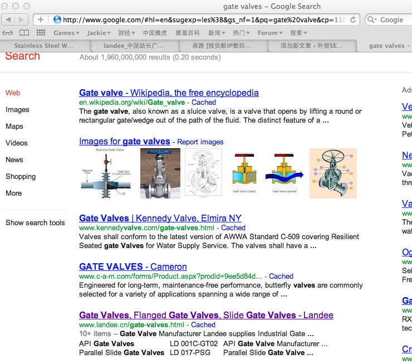Open the Landee Flanged Gate Valves result

point(206,315)
